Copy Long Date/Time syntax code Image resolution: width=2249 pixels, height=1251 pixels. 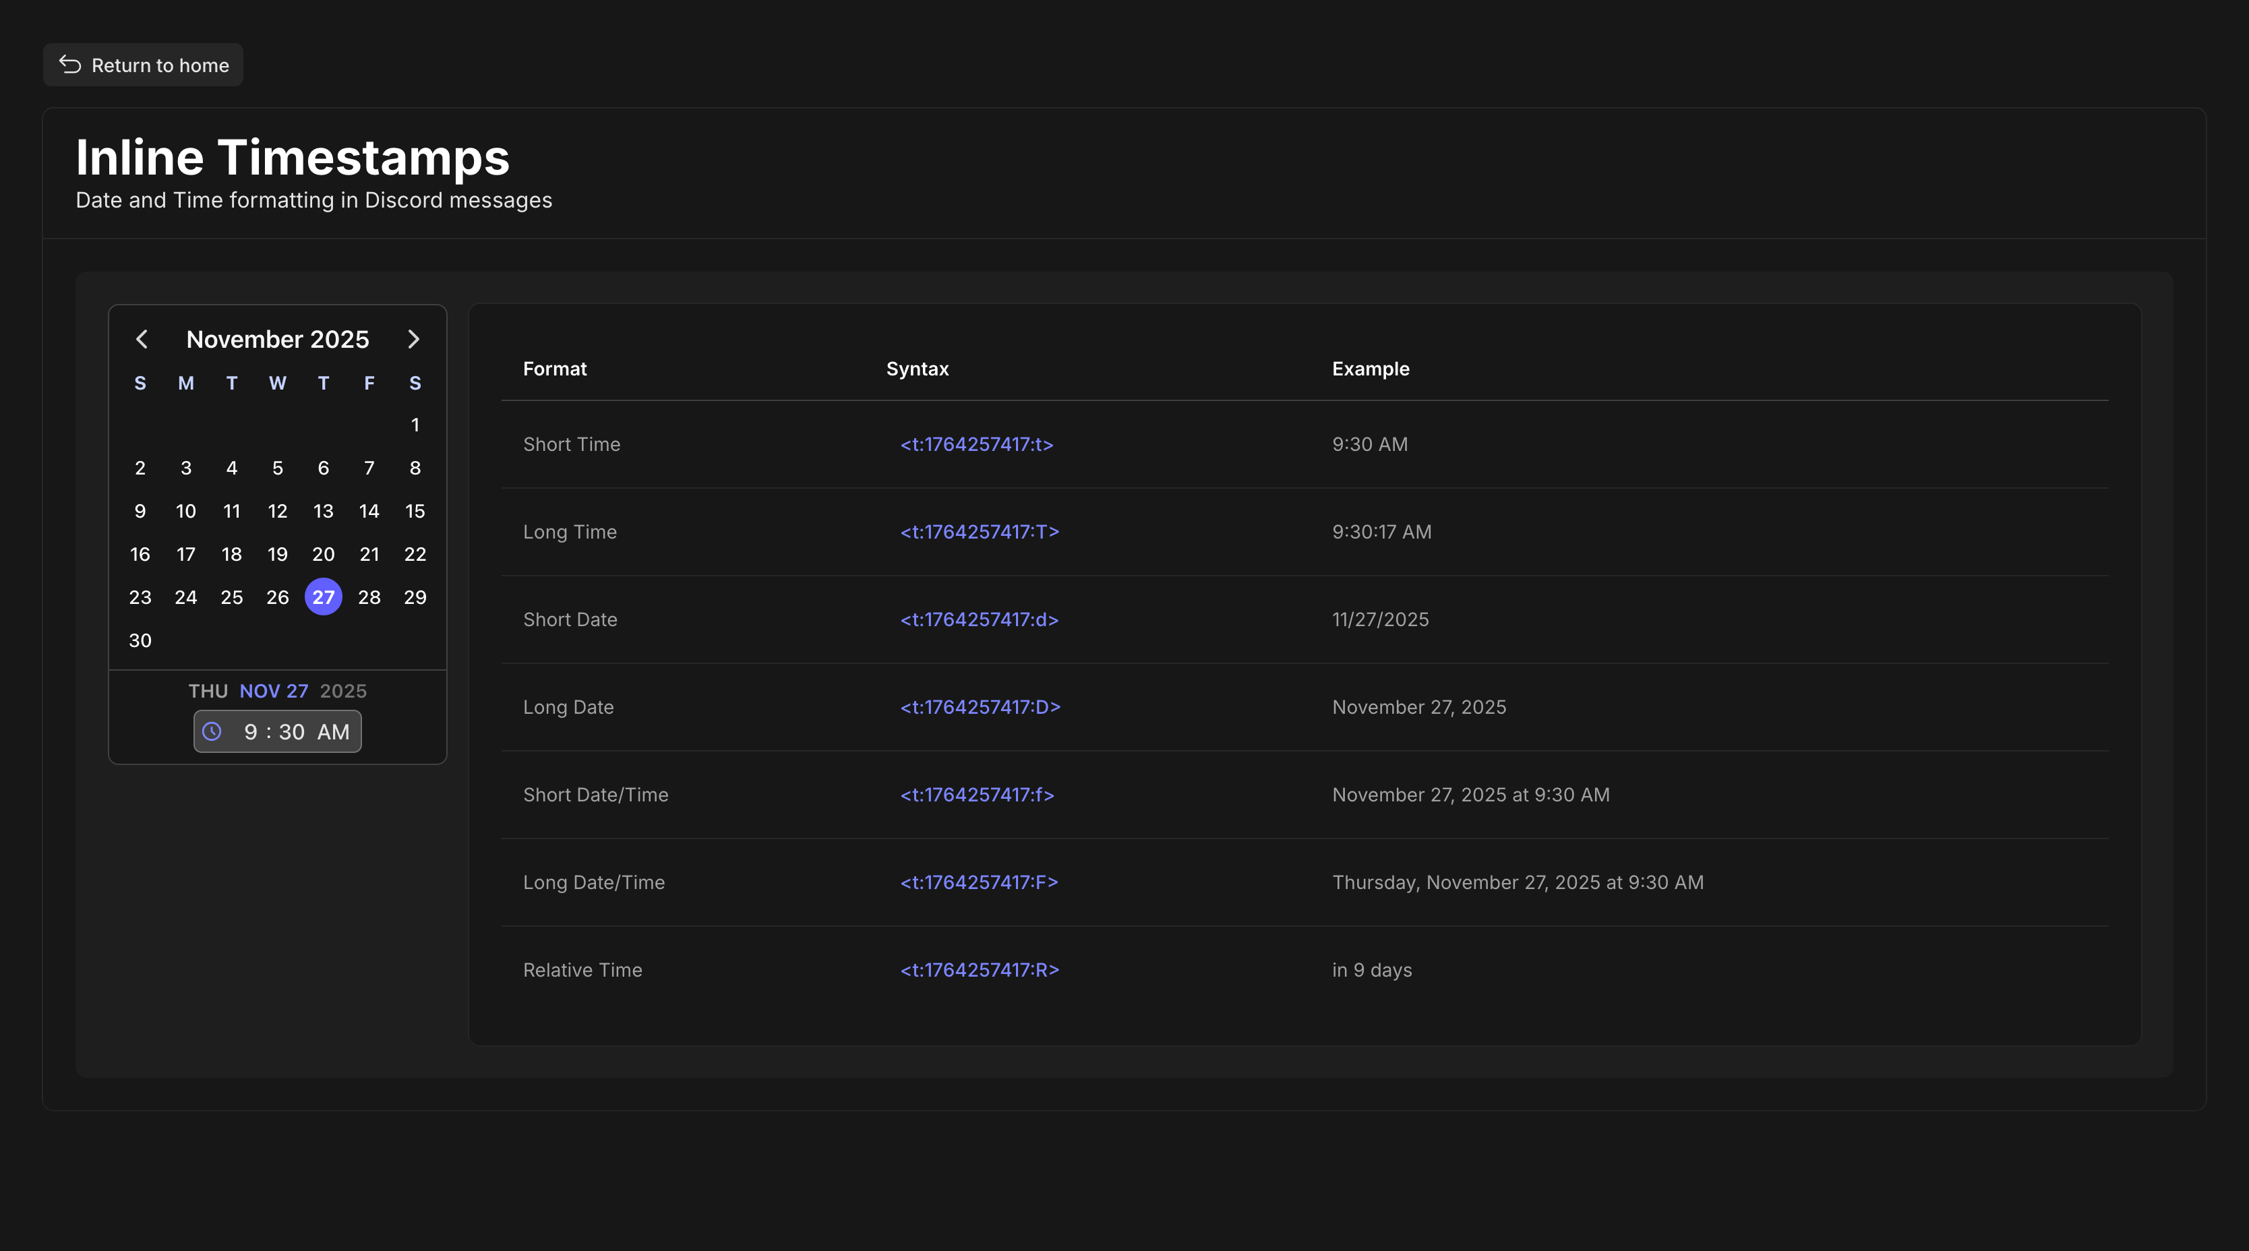(x=979, y=882)
